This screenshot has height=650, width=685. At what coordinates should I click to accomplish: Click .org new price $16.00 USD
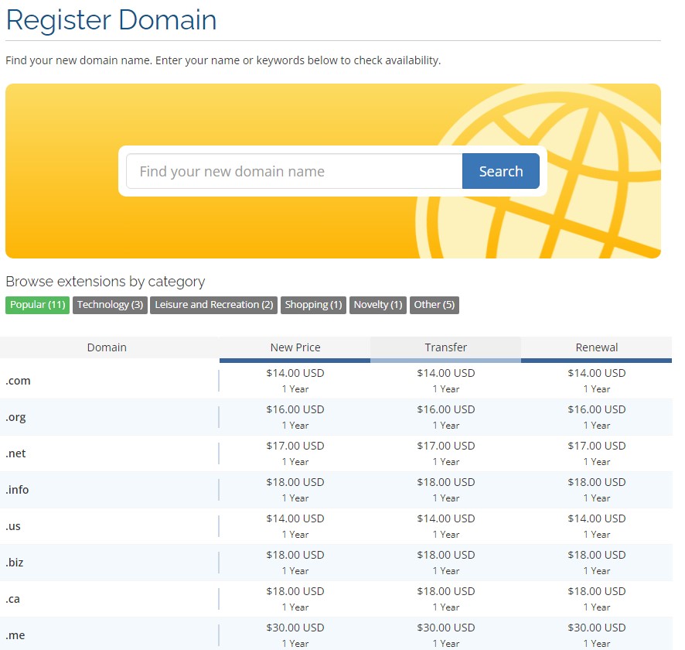pyautogui.click(x=295, y=409)
